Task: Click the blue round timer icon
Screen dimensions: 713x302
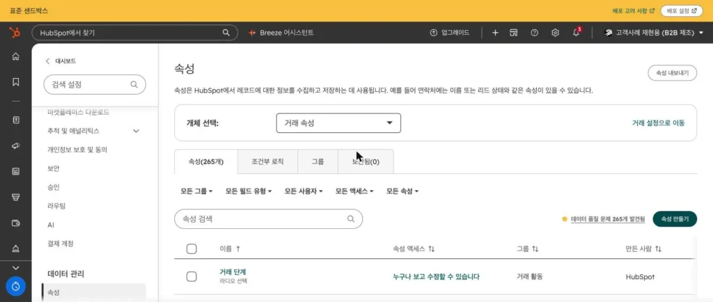Action: (16, 287)
